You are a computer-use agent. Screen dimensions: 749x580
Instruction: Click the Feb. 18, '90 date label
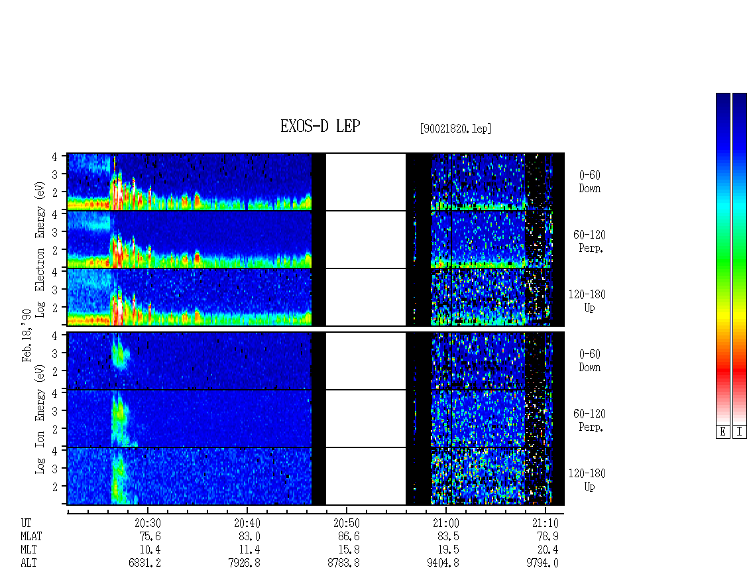[x=27, y=335]
